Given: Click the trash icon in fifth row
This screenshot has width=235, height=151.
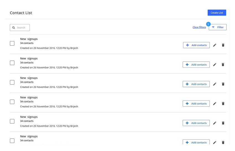Looking at the screenshot, I should coord(223,123).
